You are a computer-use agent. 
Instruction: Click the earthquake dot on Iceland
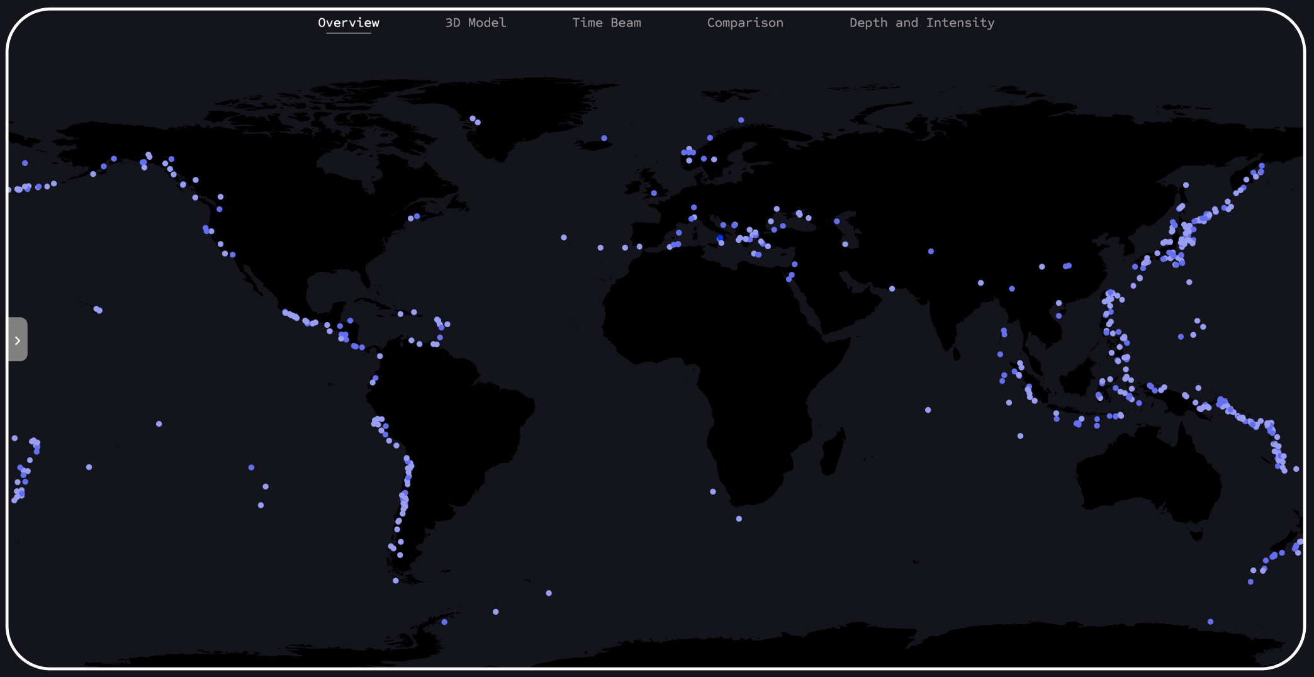(x=604, y=138)
